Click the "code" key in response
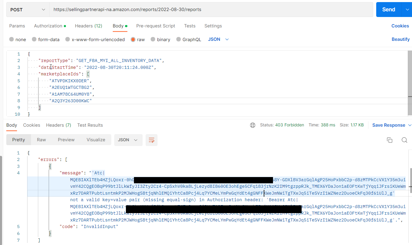The image size is (412, 245). coord(68,227)
